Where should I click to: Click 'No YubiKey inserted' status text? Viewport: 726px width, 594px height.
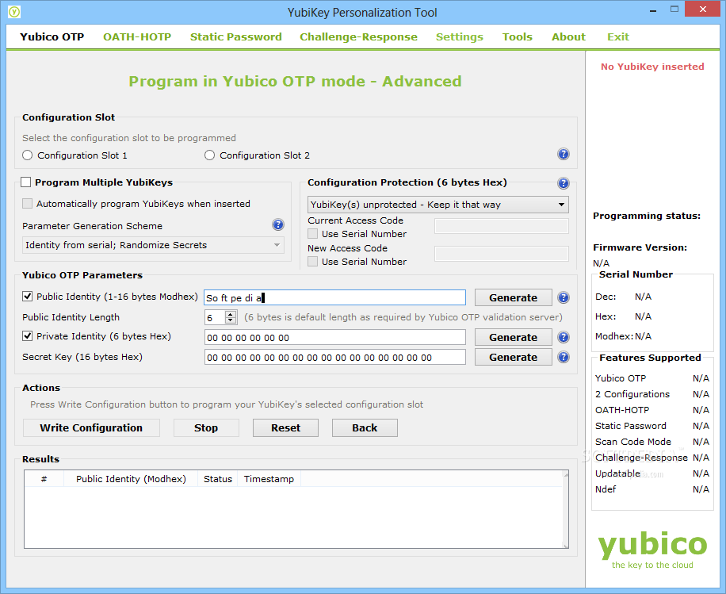(x=652, y=67)
